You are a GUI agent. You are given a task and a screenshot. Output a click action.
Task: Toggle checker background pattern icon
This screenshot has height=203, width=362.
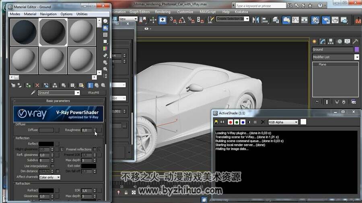105,35
